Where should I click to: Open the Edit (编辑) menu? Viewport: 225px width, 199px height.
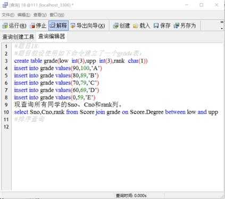24,15
